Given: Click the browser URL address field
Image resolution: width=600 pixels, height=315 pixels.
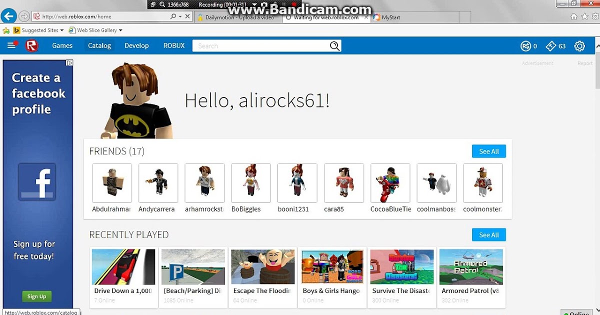Looking at the screenshot, I should point(105,16).
